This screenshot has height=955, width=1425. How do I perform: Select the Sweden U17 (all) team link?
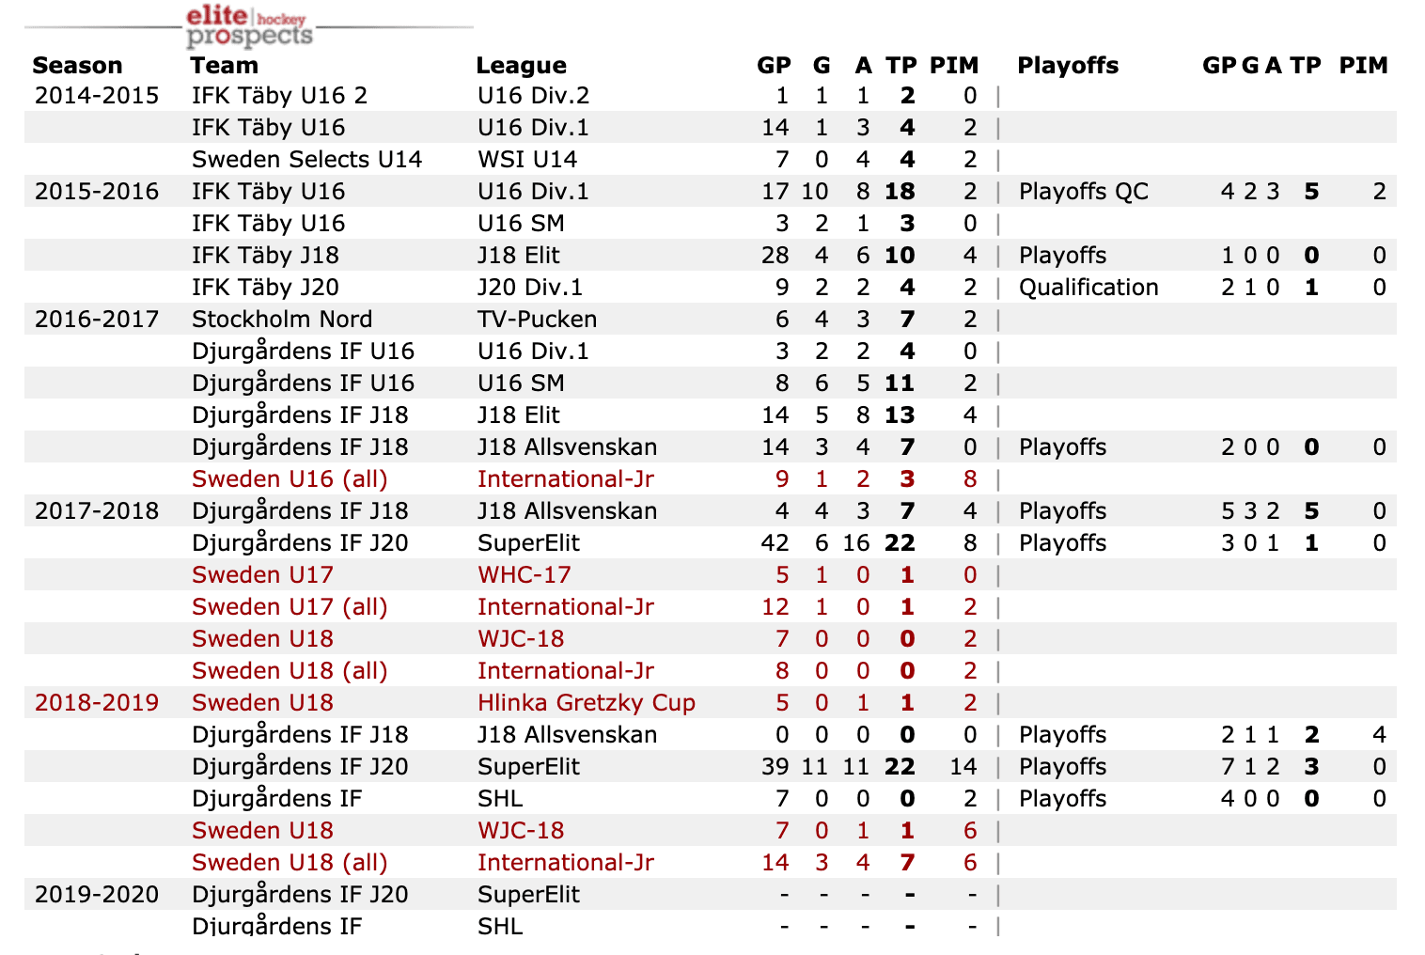click(290, 607)
